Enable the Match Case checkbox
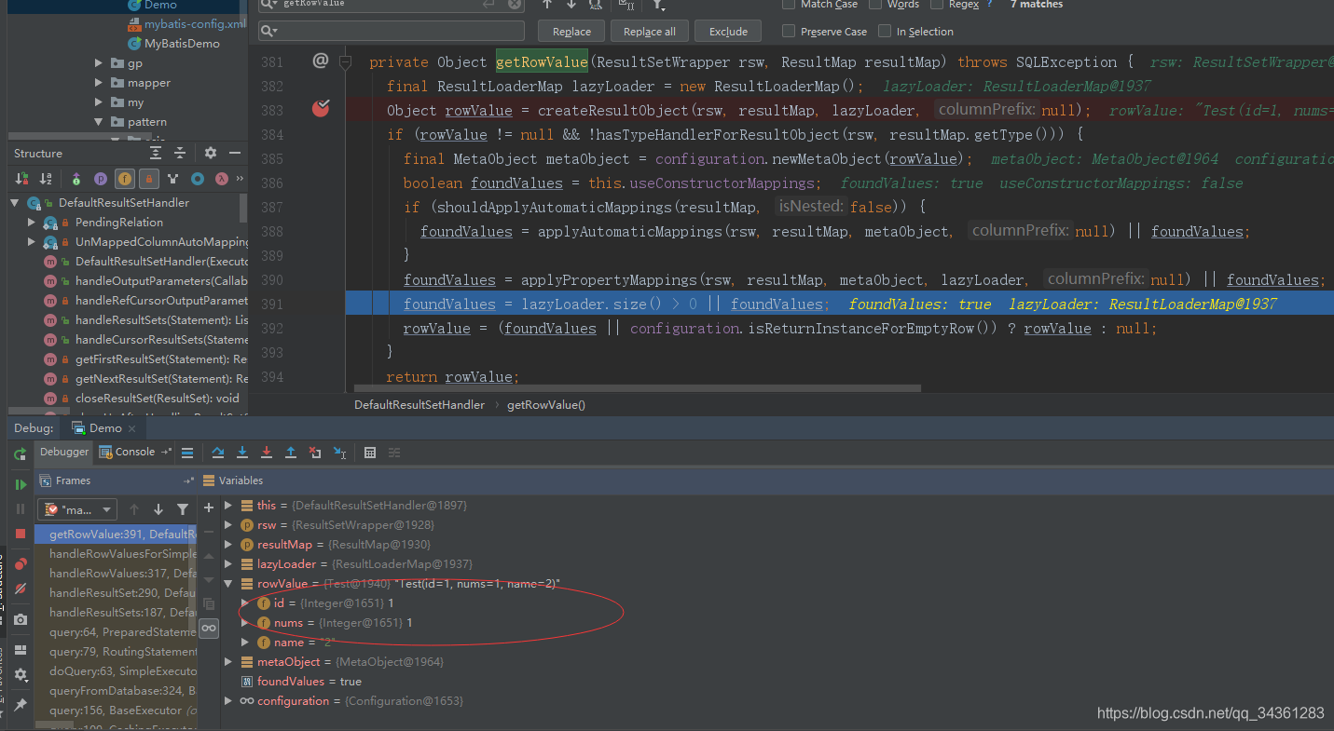 [x=789, y=5]
